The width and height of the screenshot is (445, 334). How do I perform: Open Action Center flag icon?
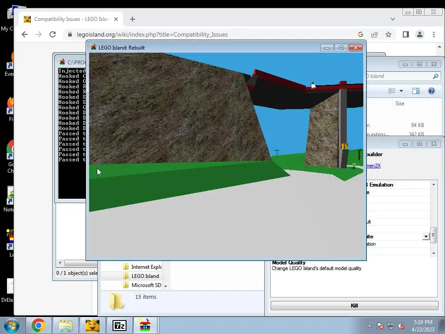click(380, 326)
